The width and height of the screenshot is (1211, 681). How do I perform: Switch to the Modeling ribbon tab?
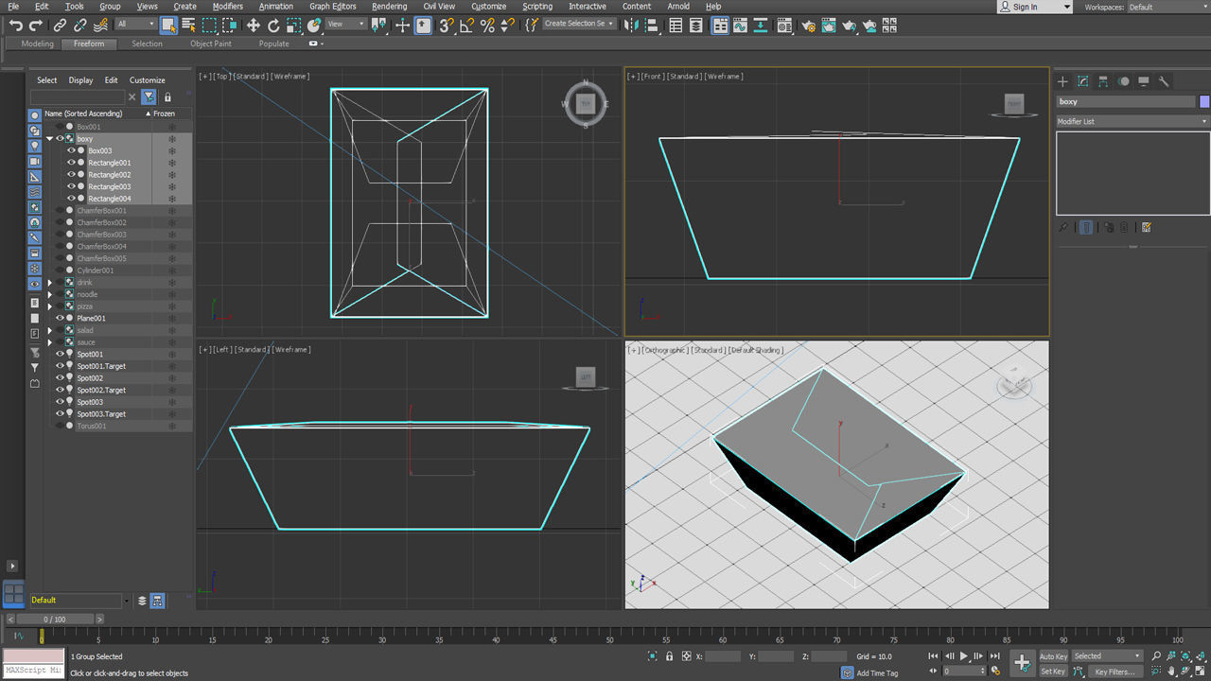38,44
